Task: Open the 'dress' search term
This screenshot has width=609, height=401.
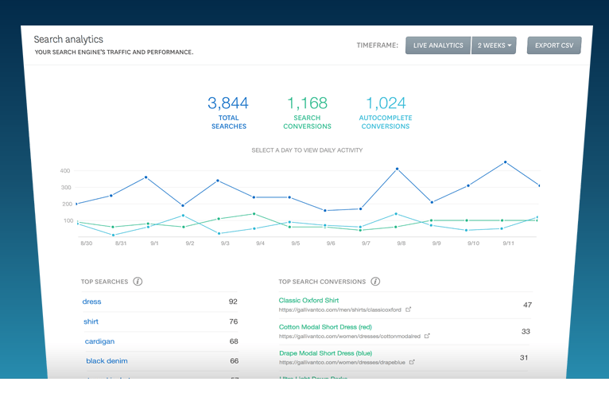Action: click(91, 302)
